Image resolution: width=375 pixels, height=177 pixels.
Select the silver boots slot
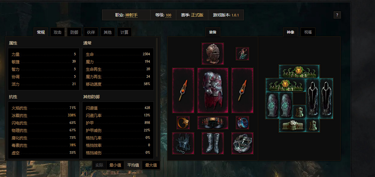(x=213, y=144)
